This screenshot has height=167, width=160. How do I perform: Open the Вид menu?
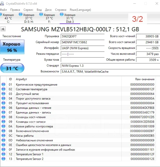click(39, 10)
